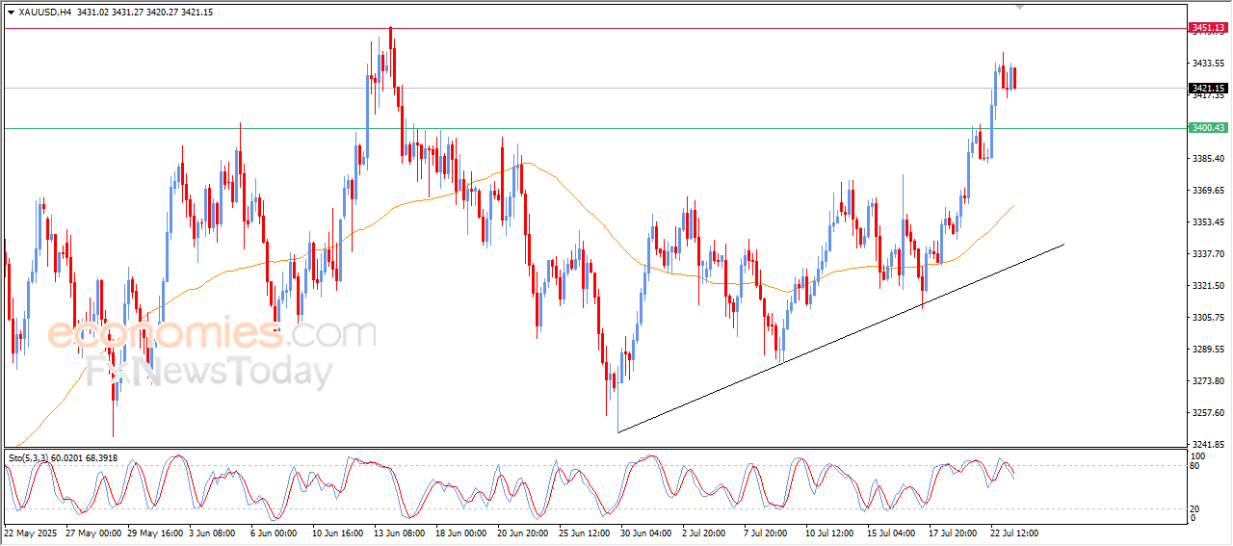Select the XAUUSD,H4 symbol title text
The height and width of the screenshot is (546, 1233).
pyautogui.click(x=44, y=13)
